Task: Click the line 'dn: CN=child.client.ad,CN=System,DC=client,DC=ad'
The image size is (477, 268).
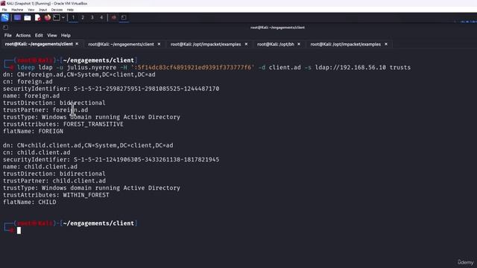Action: click(88, 145)
